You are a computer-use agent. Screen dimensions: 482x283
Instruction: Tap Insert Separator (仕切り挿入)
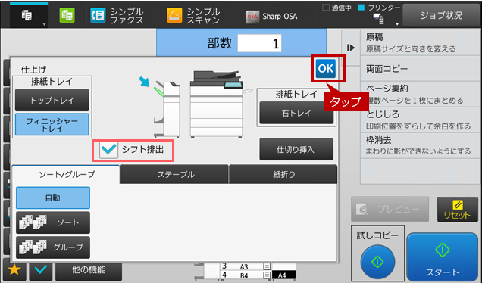tap(296, 150)
